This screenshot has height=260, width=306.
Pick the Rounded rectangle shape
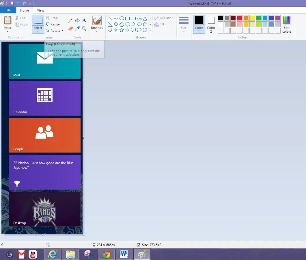tap(133, 18)
